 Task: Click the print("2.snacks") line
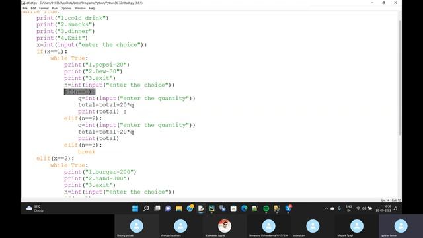pyautogui.click(x=65, y=25)
